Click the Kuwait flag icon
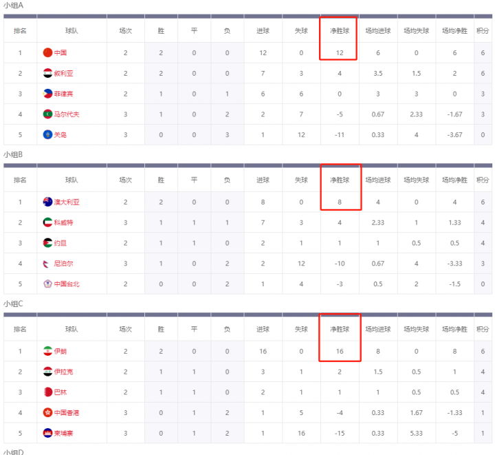 click(x=47, y=223)
